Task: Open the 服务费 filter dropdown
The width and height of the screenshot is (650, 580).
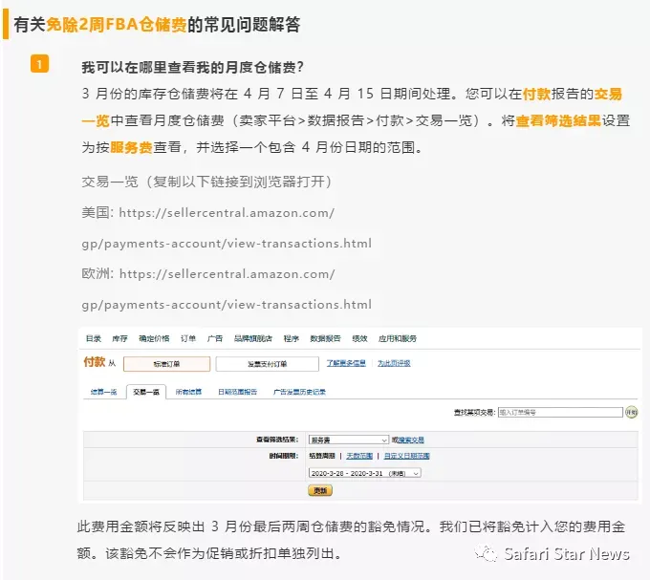Action: coord(349,440)
